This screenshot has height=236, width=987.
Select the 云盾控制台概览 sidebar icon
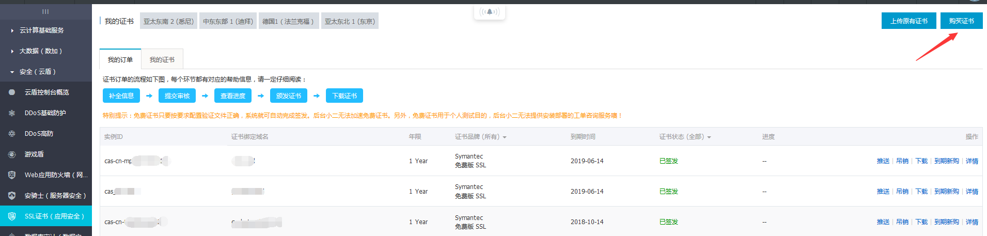(12, 92)
